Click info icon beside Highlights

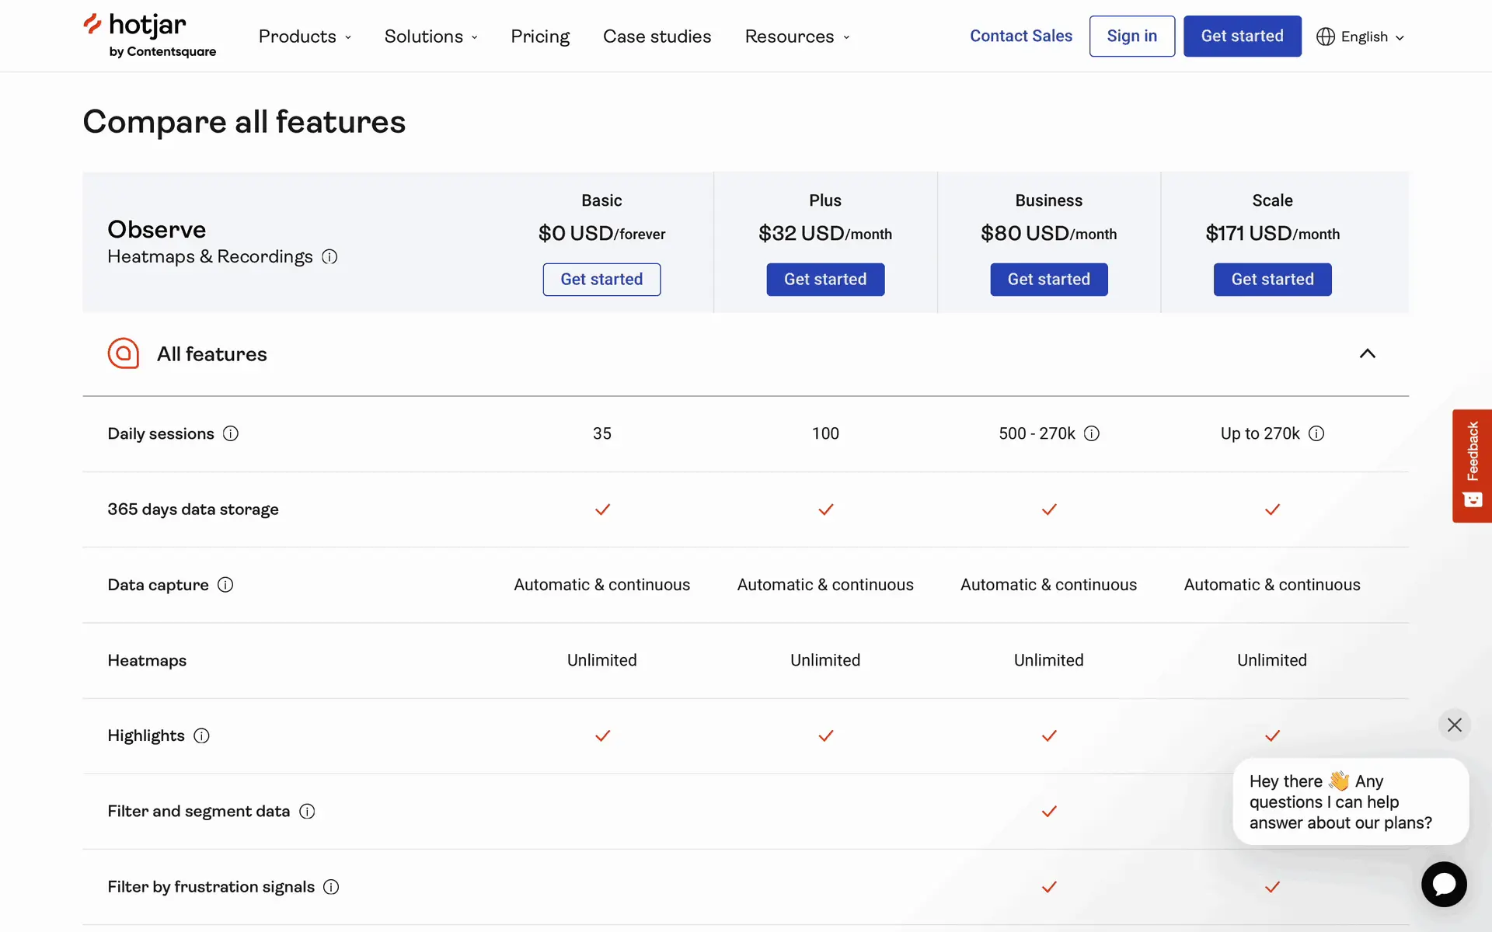201,736
